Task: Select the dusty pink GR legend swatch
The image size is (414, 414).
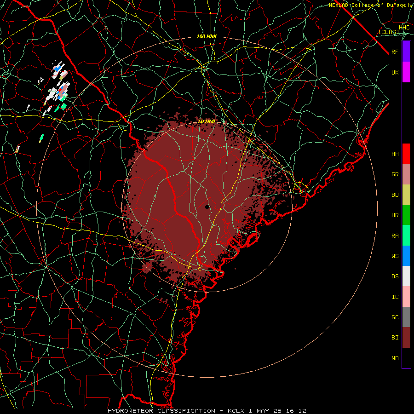Action: click(x=406, y=174)
